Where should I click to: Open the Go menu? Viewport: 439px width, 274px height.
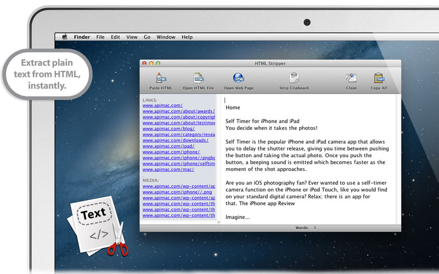tap(147, 37)
